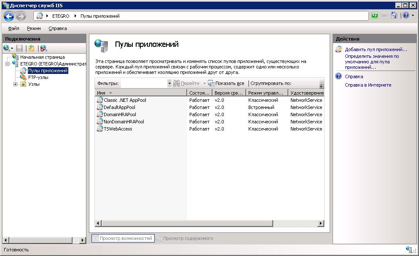Image resolution: width=419 pixels, height=256 pixels.
Task: Click the TSWebAccess row icon
Action: pos(99,129)
